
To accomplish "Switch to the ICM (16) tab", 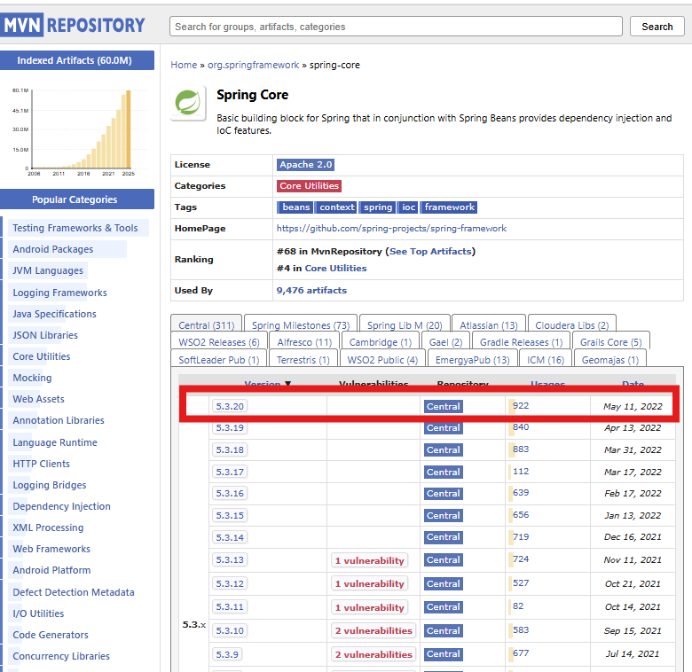I will [x=546, y=360].
